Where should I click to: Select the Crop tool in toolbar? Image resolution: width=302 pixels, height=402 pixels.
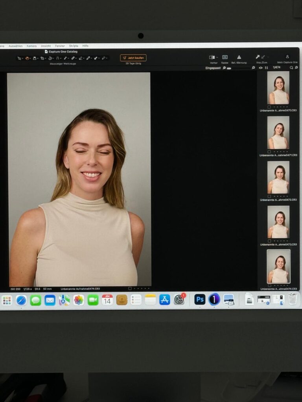pos(42,58)
